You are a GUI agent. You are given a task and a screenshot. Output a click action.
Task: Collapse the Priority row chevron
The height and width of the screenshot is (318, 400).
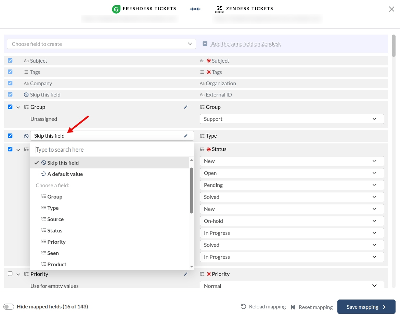pos(18,275)
